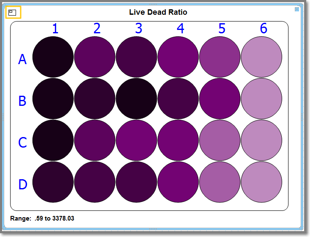This screenshot has height=237, width=310.
Task: Click column header 1
Action: pyautogui.click(x=55, y=28)
